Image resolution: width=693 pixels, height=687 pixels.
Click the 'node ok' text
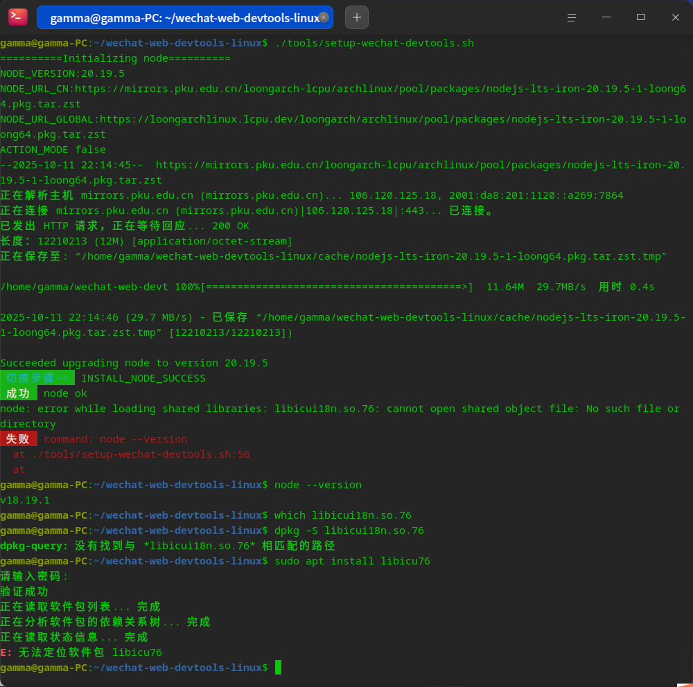pyautogui.click(x=65, y=393)
